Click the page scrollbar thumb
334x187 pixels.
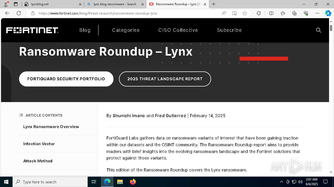point(331,28)
